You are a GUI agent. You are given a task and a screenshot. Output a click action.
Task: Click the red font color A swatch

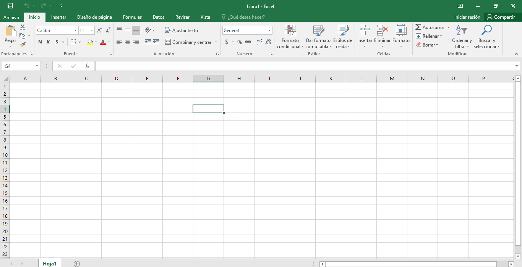[x=102, y=42]
